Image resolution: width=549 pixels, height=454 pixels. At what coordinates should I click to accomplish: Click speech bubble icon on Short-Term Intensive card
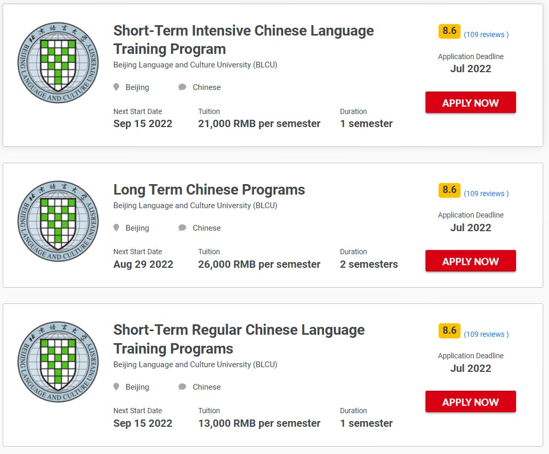(182, 87)
